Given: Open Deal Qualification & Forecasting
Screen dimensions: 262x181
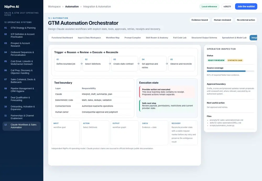Looking at the screenshot, I should click(x=21, y=99).
